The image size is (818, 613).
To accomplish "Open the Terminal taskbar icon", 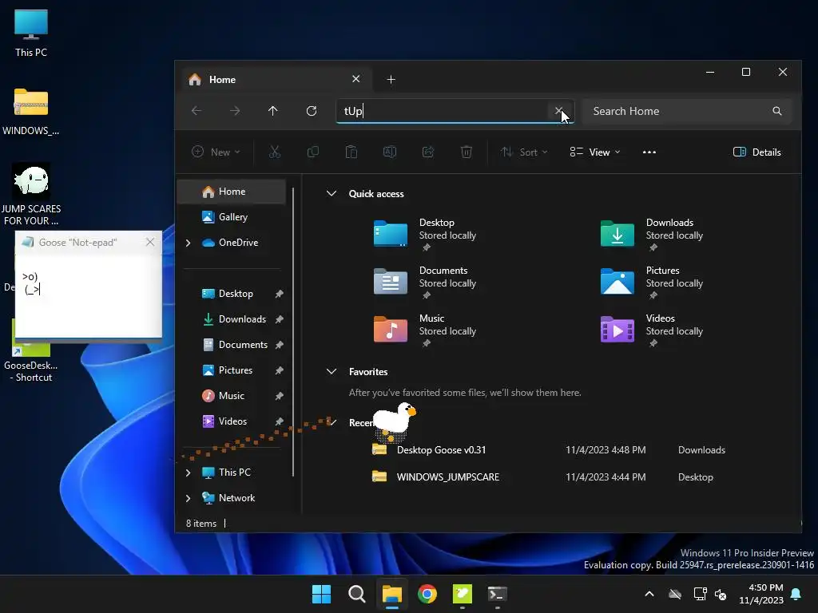I will (x=497, y=594).
